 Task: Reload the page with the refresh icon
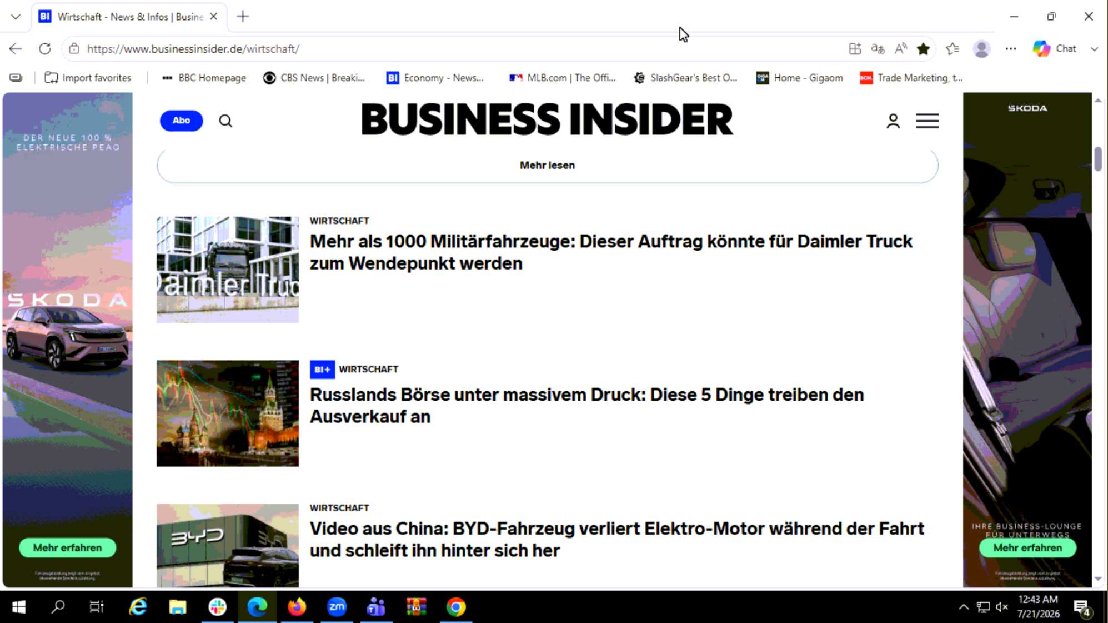[45, 49]
